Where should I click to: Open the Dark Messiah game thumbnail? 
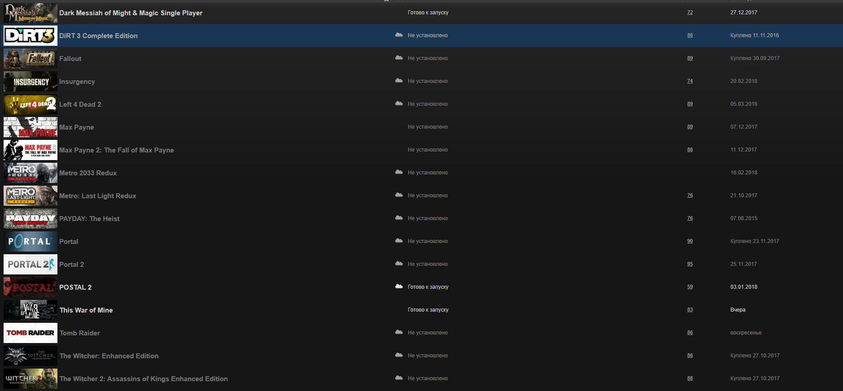31,13
